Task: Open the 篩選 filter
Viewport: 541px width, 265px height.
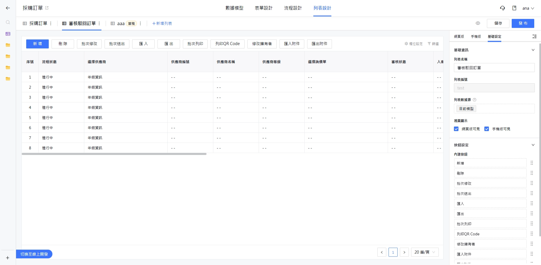Action: tap(433, 44)
